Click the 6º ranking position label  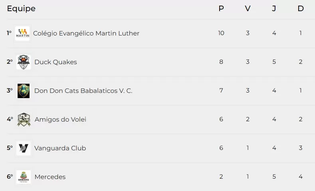coord(10,177)
